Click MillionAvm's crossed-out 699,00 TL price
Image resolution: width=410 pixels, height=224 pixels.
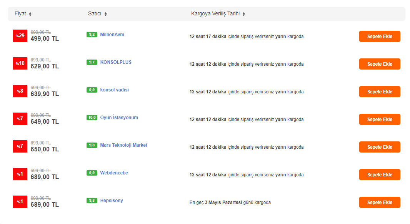[41, 32]
